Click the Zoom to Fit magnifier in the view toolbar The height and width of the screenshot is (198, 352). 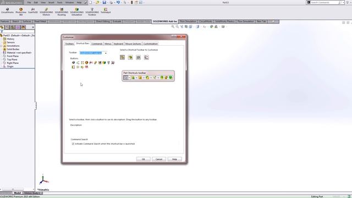pos(173,26)
